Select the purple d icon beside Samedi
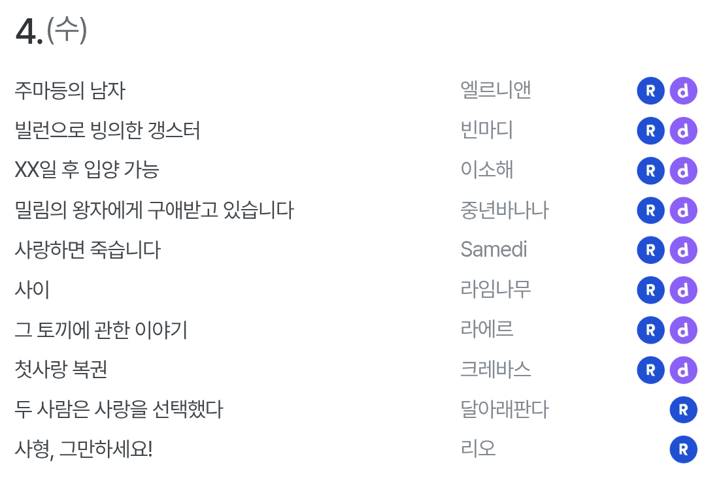This screenshot has height=484, width=706. click(684, 250)
